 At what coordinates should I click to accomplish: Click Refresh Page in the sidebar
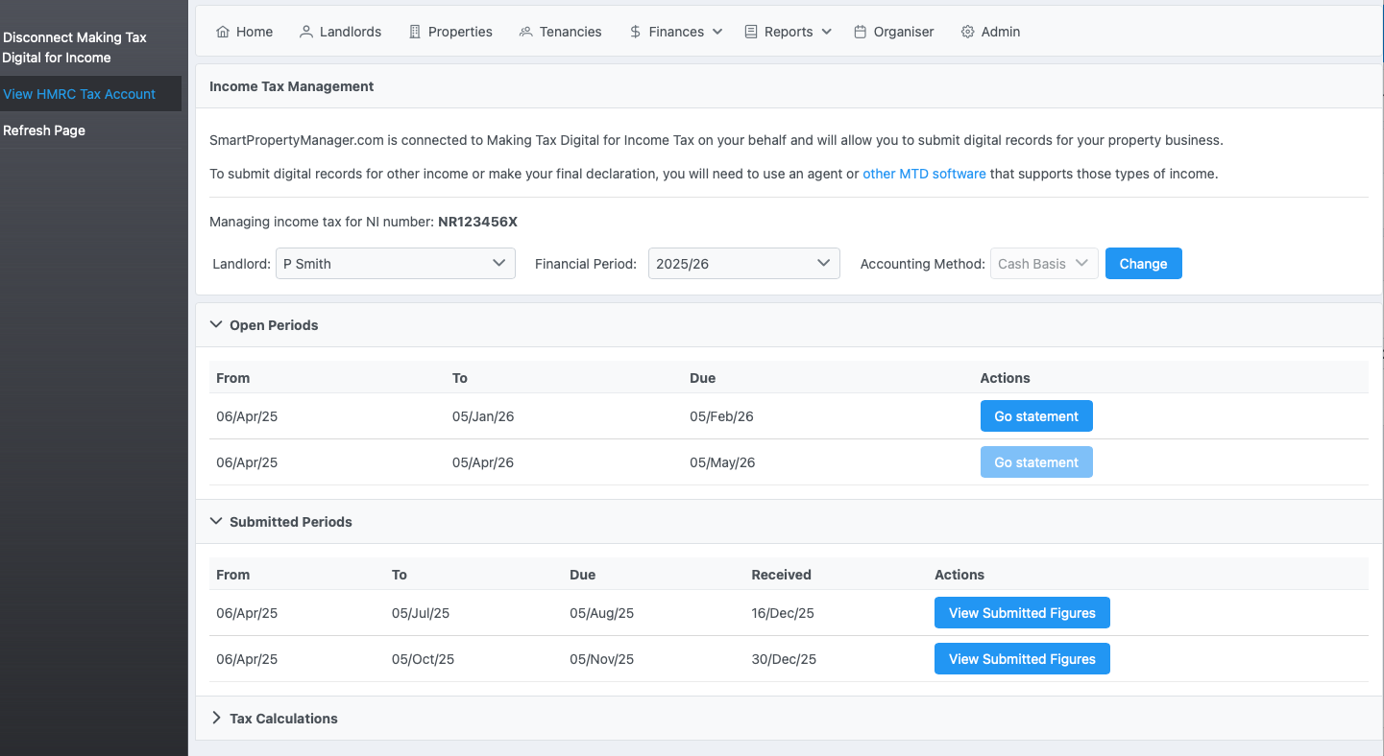click(x=44, y=130)
